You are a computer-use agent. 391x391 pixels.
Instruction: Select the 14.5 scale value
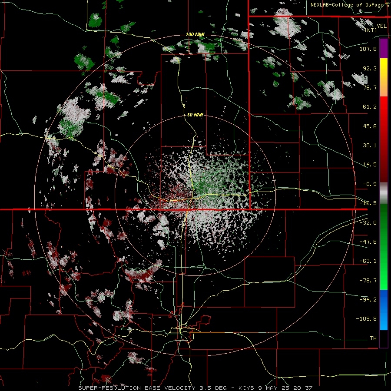point(370,165)
